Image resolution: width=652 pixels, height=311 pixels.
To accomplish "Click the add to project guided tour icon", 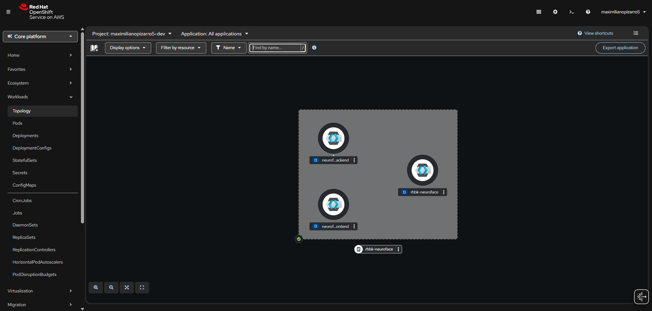I will click(x=94, y=48).
